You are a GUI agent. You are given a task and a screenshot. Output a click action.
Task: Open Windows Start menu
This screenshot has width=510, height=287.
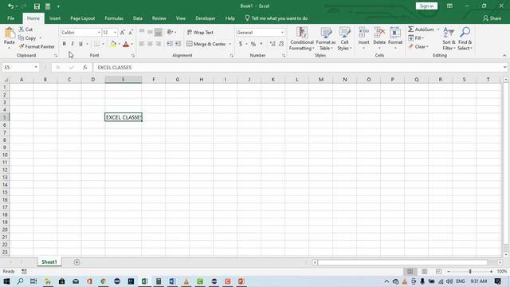point(6,281)
